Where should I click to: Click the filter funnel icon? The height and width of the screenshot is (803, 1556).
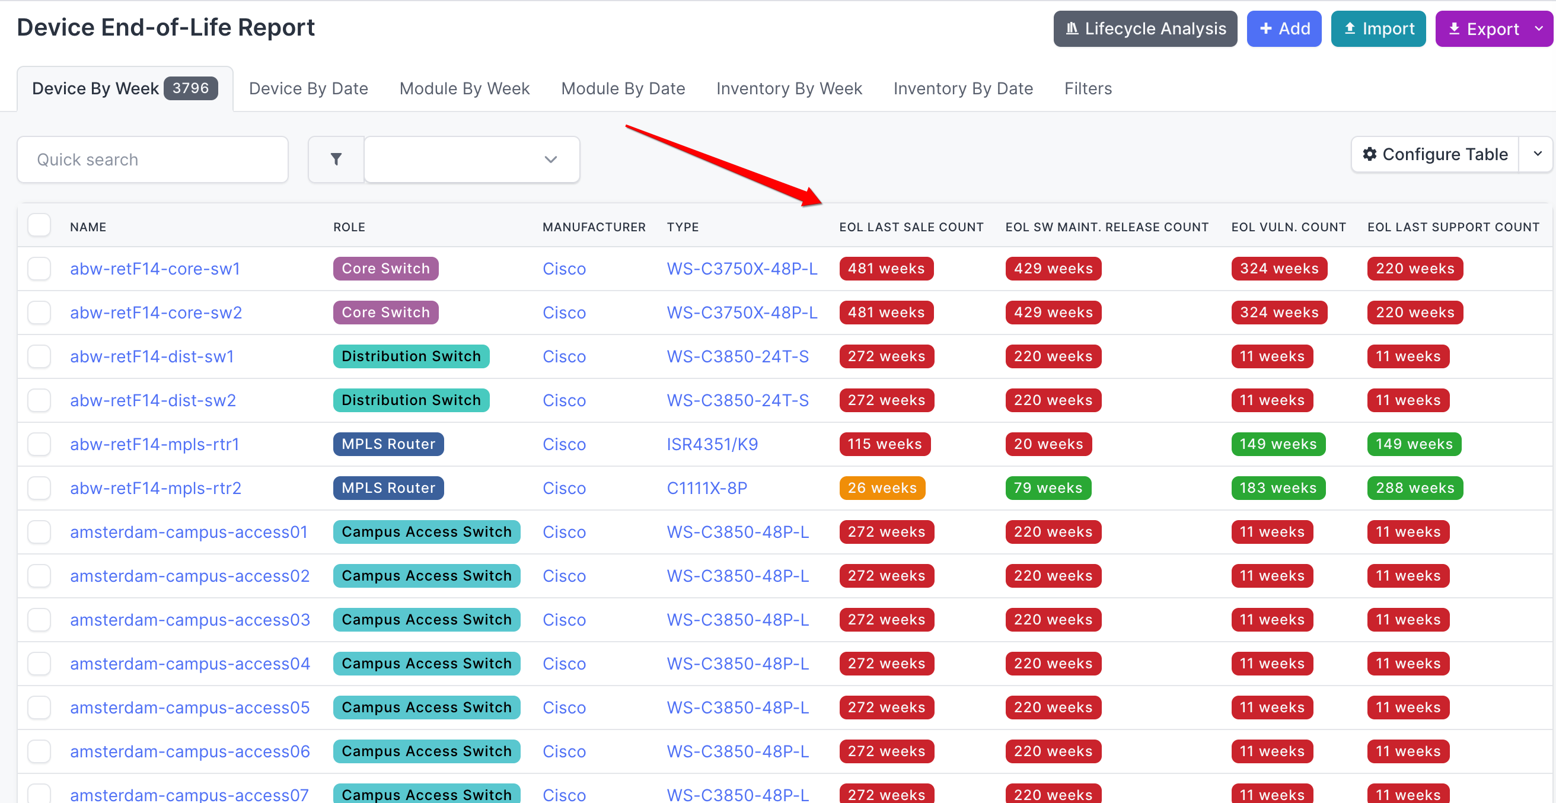coord(336,160)
